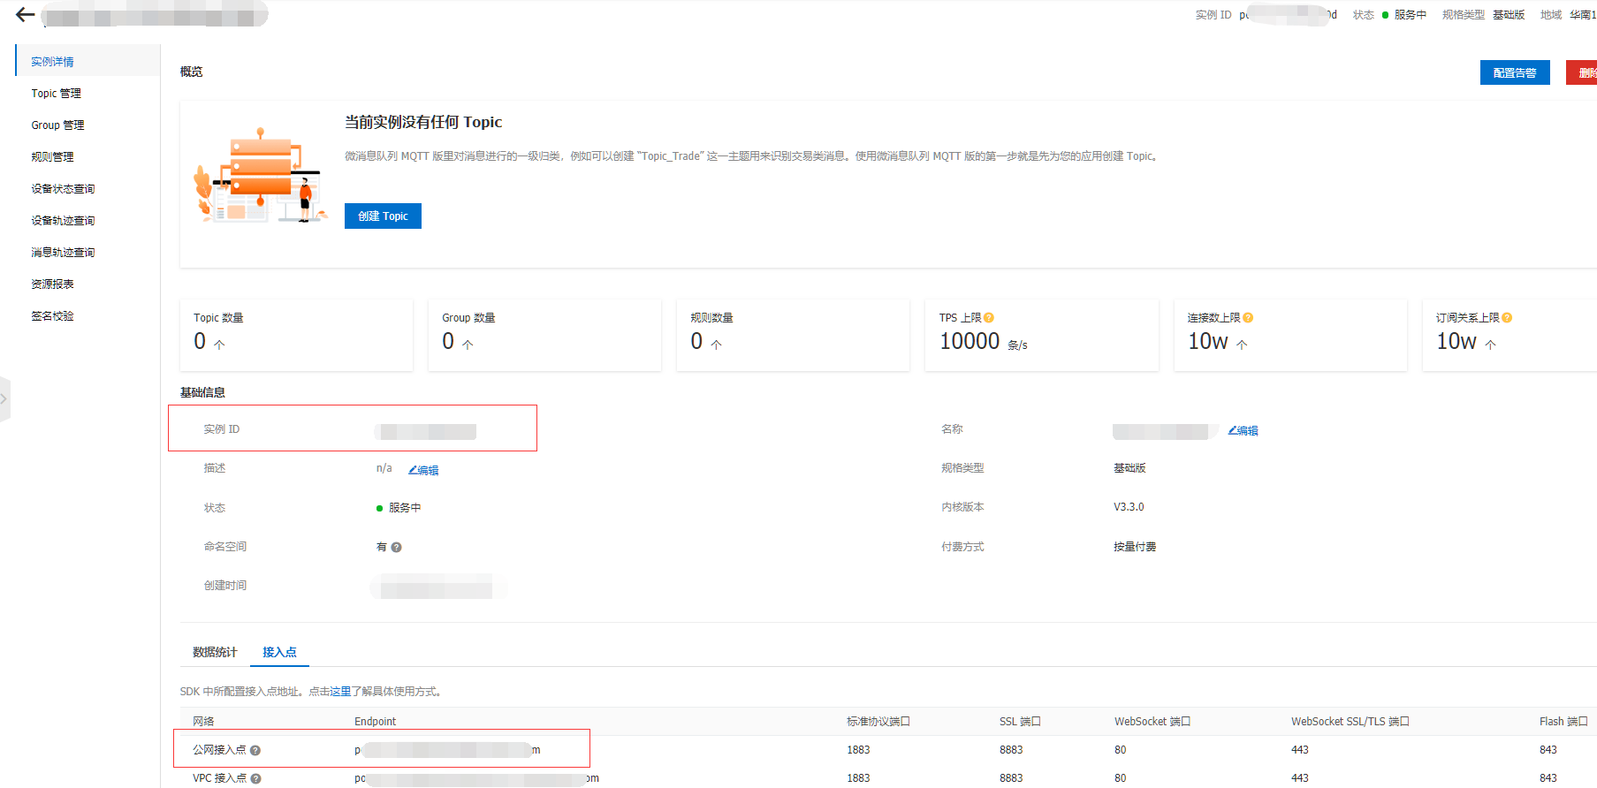Switch to the 数据统计 tab
Image resolution: width=1597 pixels, height=788 pixels.
(215, 653)
